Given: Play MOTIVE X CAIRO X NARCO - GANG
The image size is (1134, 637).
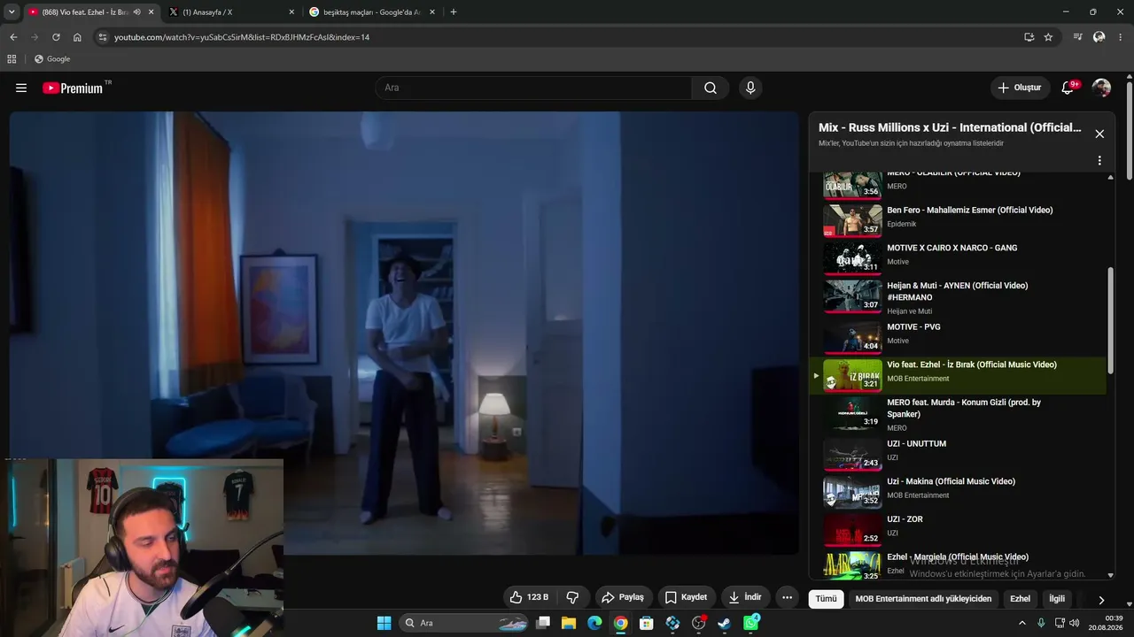Looking at the screenshot, I should (x=958, y=257).
